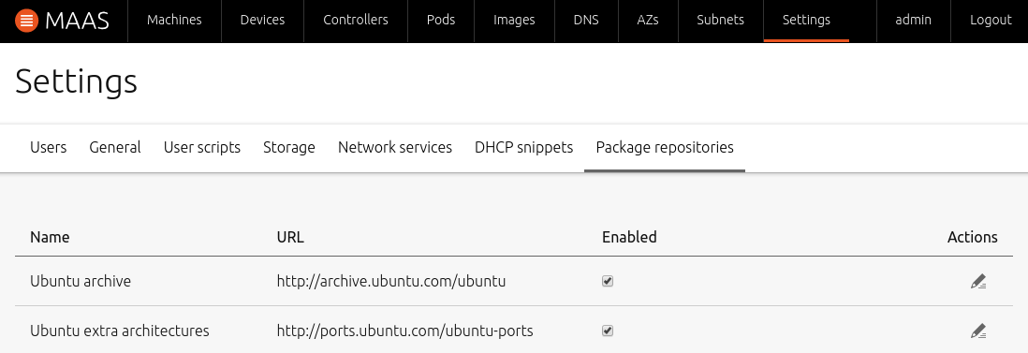Switch to the General tab

[115, 148]
